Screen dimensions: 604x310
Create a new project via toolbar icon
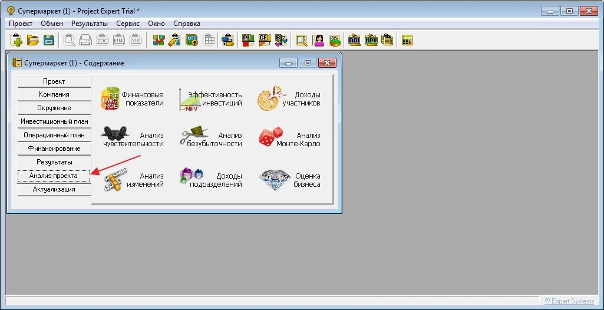16,40
